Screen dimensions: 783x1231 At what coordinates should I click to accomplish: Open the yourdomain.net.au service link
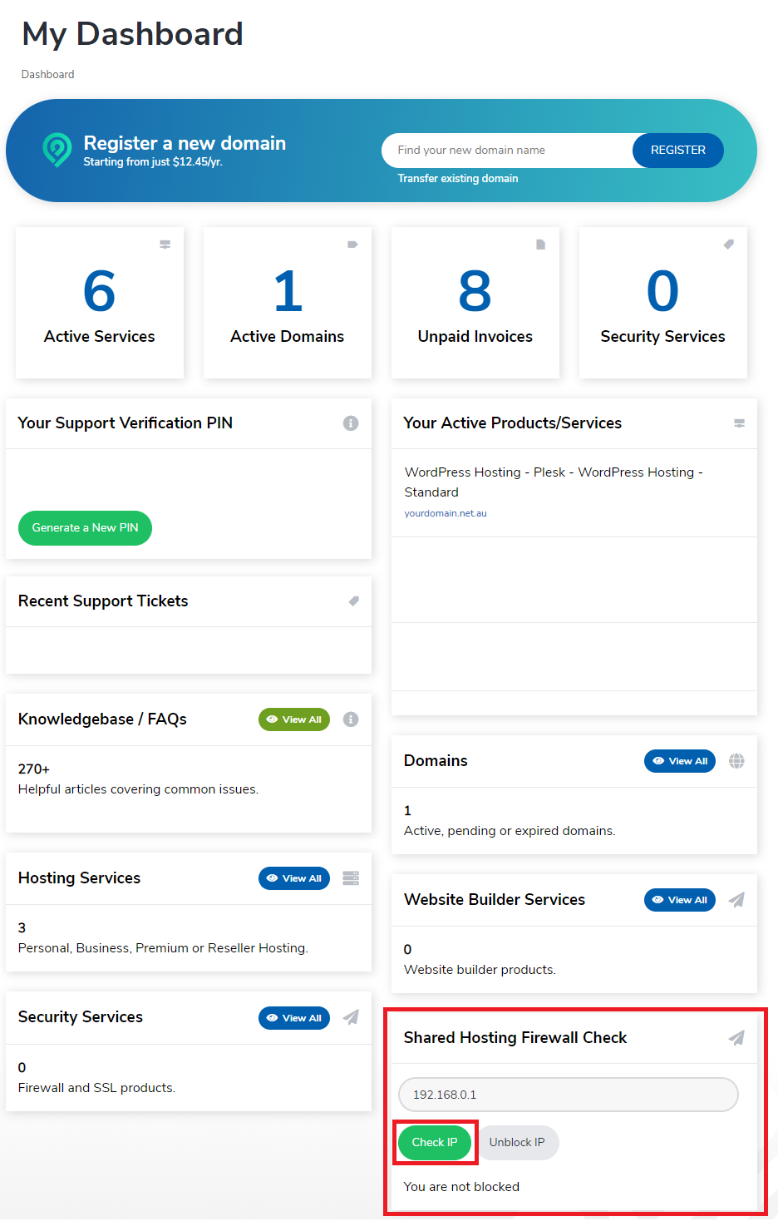(x=446, y=513)
